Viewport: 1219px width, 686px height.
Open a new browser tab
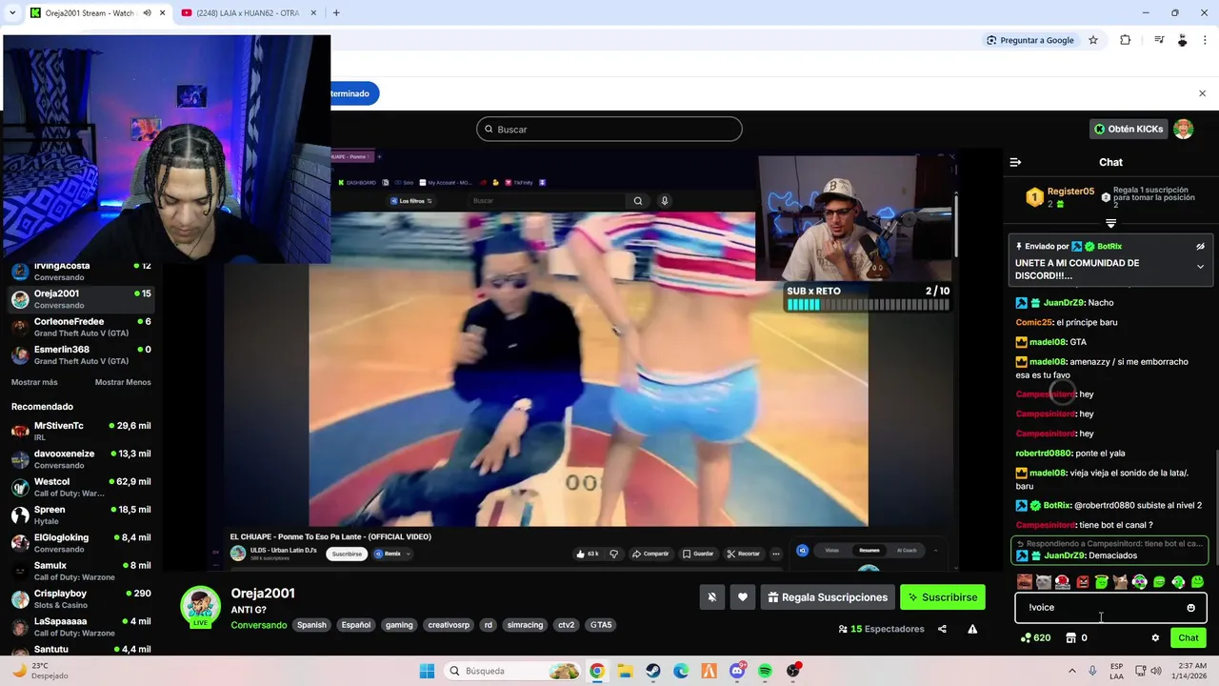click(x=336, y=13)
